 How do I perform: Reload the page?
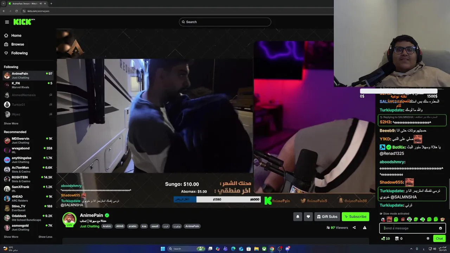(x=16, y=11)
